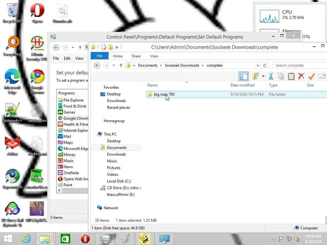
Task: Click Programs list horizontal scrollbar left arrow
Action: pyautogui.click(x=59, y=190)
